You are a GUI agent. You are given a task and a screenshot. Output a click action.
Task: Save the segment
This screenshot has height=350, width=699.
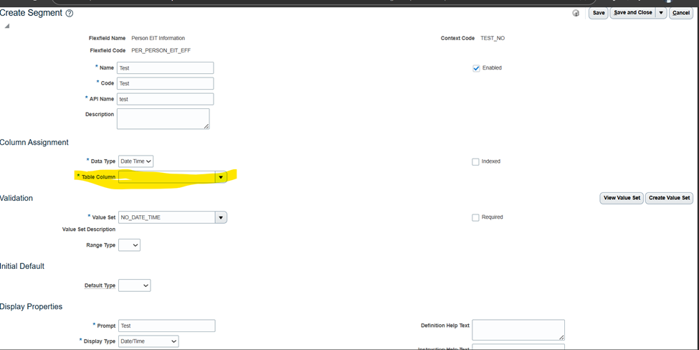pyautogui.click(x=599, y=13)
